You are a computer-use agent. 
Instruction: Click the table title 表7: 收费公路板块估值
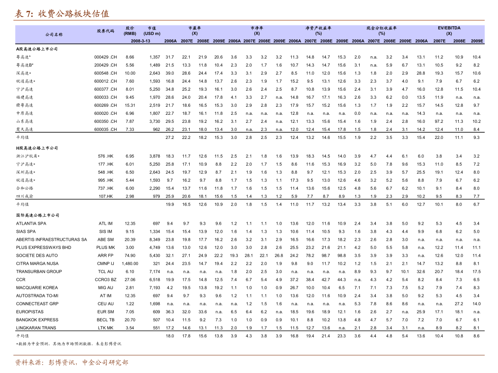(62, 14)
